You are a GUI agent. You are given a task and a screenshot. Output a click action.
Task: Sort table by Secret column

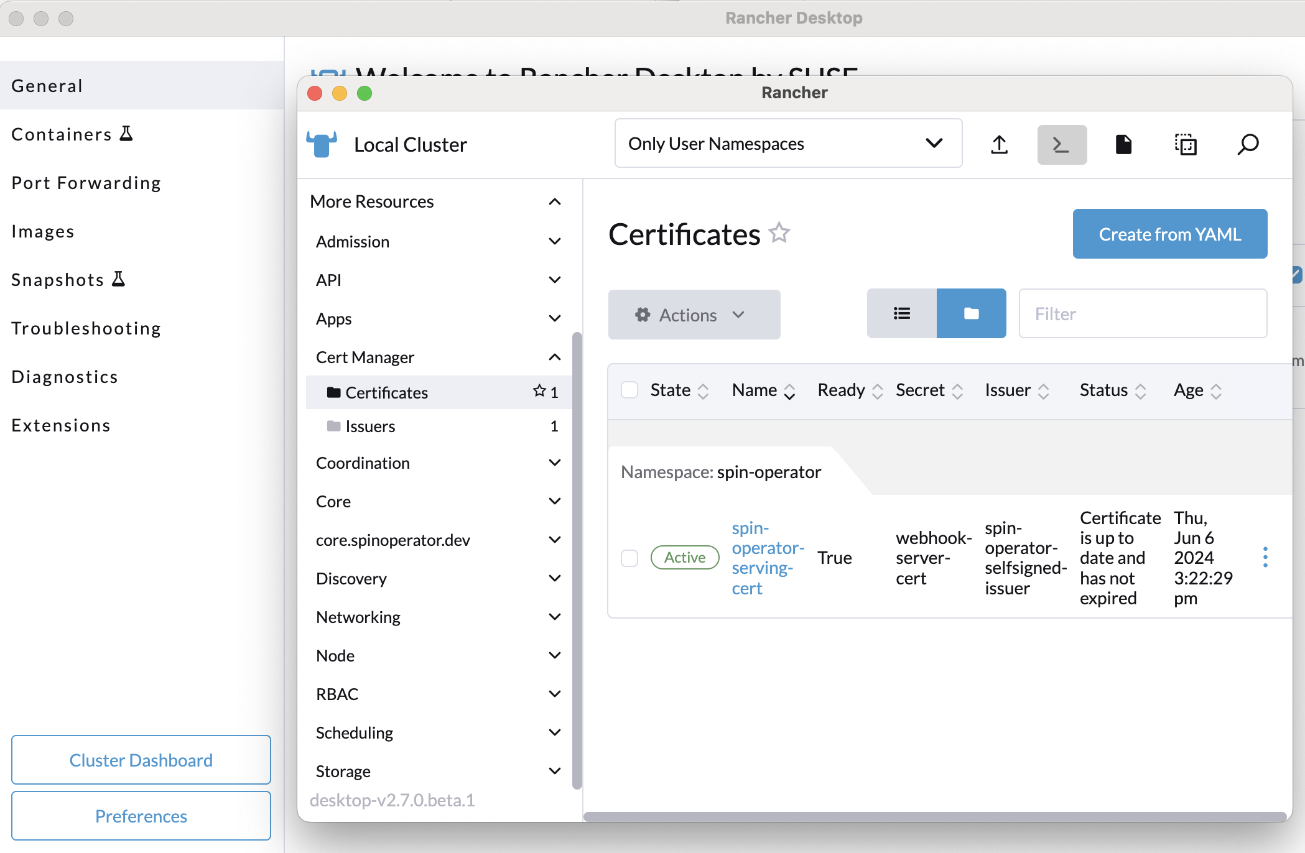pyautogui.click(x=929, y=390)
